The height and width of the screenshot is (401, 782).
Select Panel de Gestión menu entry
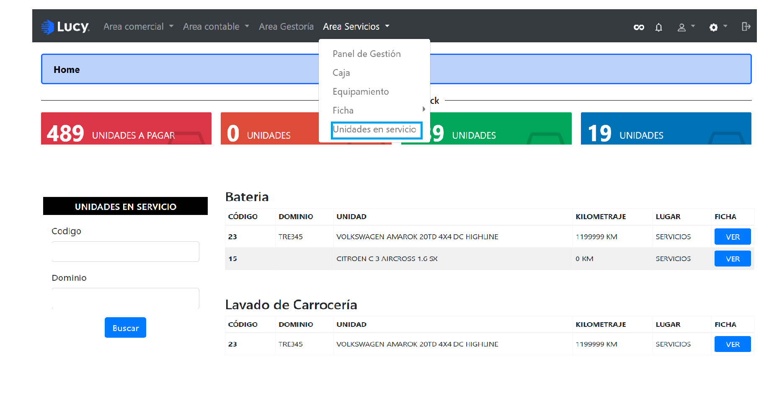(366, 54)
